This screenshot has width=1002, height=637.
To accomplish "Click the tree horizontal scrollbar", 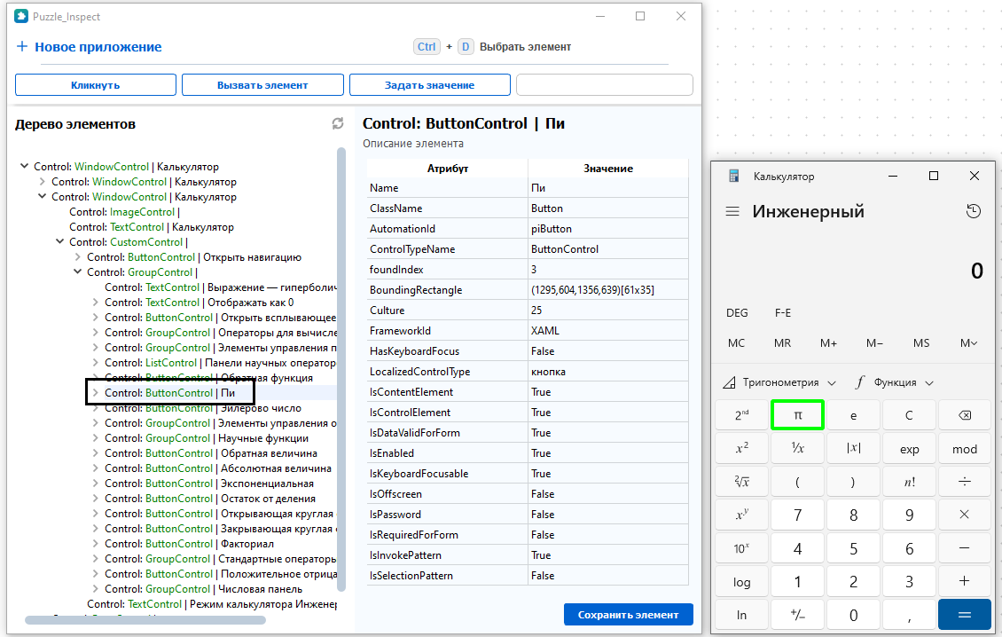I will [x=145, y=620].
